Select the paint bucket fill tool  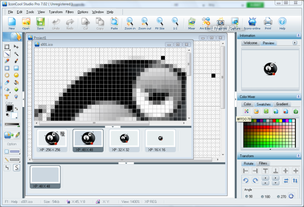(x=16, y=82)
